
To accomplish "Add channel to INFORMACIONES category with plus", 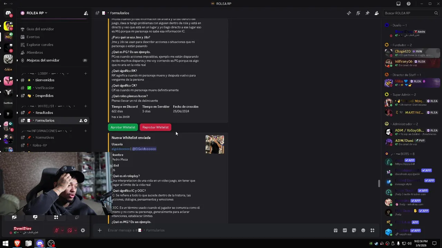I will [x=86, y=131].
